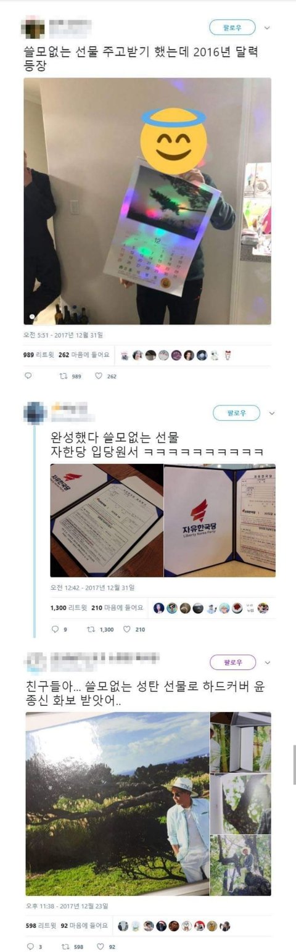This screenshot has height=952, width=296.
Task: Follow the first tweet's author
Action: tap(232, 27)
